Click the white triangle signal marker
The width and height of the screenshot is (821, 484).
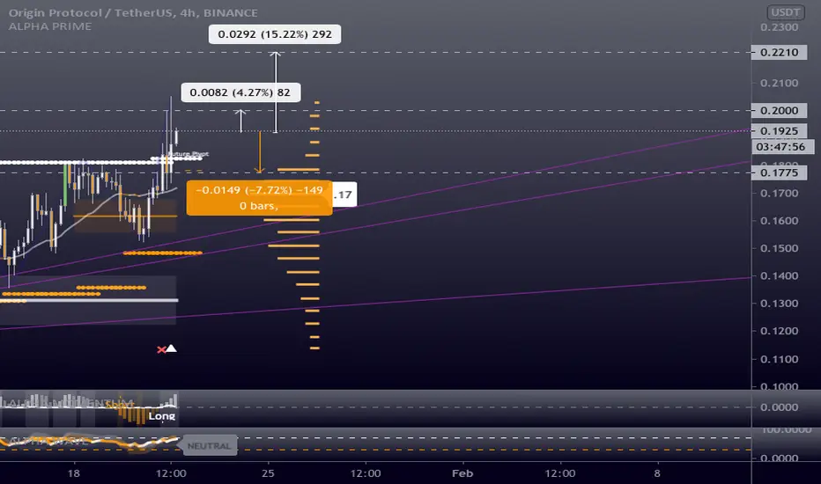click(x=171, y=348)
